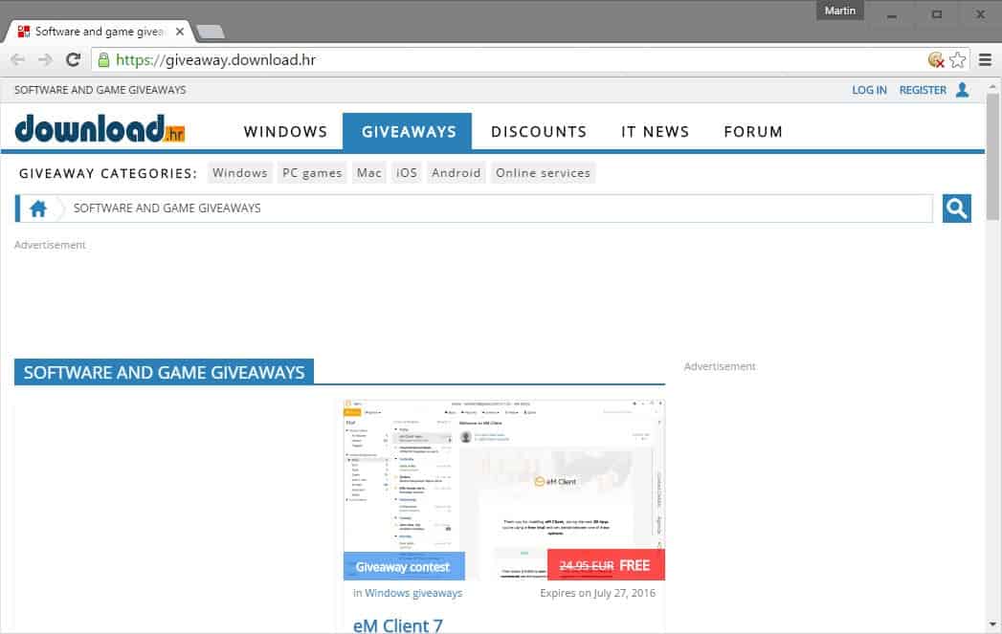This screenshot has width=1002, height=634.
Task: Click the Log In link
Action: 869,90
